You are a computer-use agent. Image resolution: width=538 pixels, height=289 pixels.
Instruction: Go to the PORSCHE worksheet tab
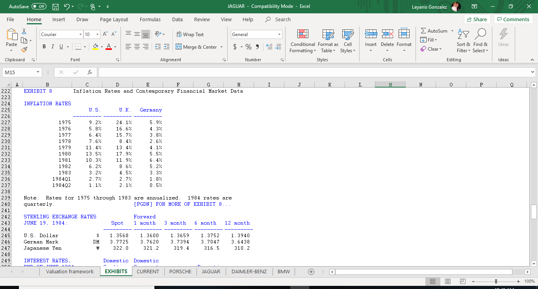tap(180, 271)
